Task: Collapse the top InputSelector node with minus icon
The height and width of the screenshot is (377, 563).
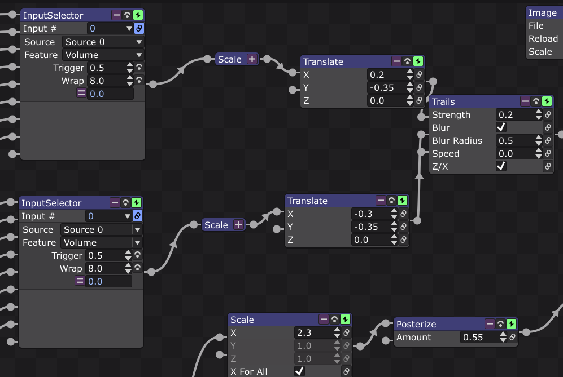Action: pos(116,15)
